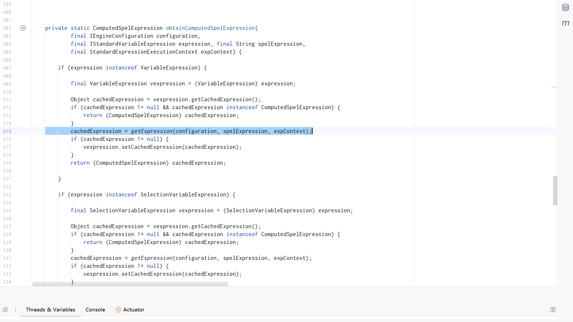
Task: Click the orange Actuator tab icon
Action: (x=118, y=310)
